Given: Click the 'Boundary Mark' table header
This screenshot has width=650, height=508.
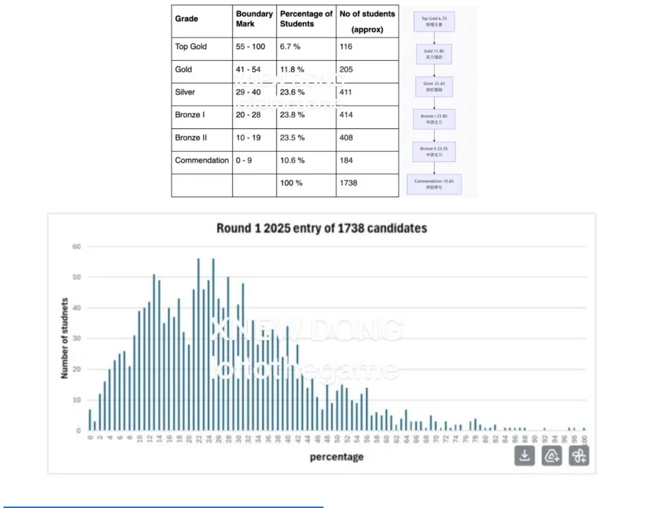Looking at the screenshot, I should [x=254, y=19].
